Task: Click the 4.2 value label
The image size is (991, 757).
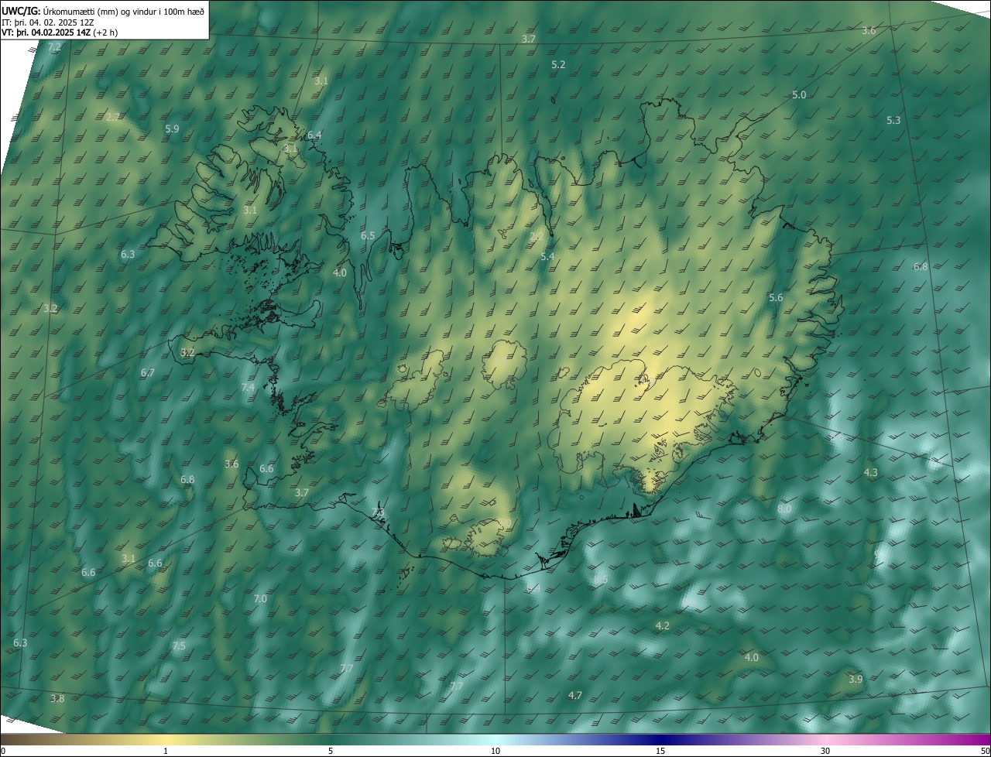Action: tap(663, 626)
